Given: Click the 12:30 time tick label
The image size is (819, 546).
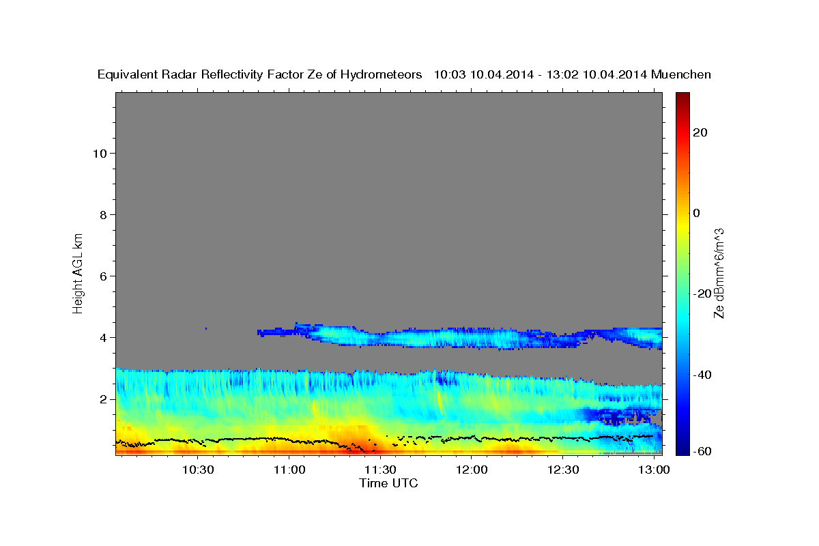Looking at the screenshot, I should (x=562, y=470).
